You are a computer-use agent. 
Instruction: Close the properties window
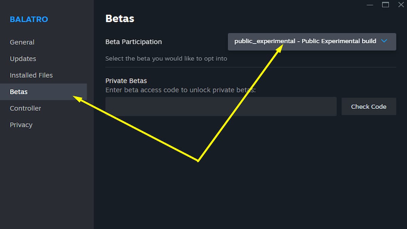pyautogui.click(x=401, y=5)
